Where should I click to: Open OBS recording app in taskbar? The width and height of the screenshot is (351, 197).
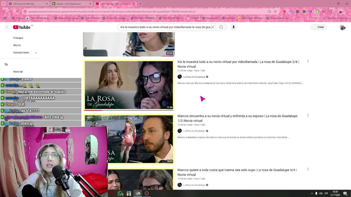coord(147,193)
